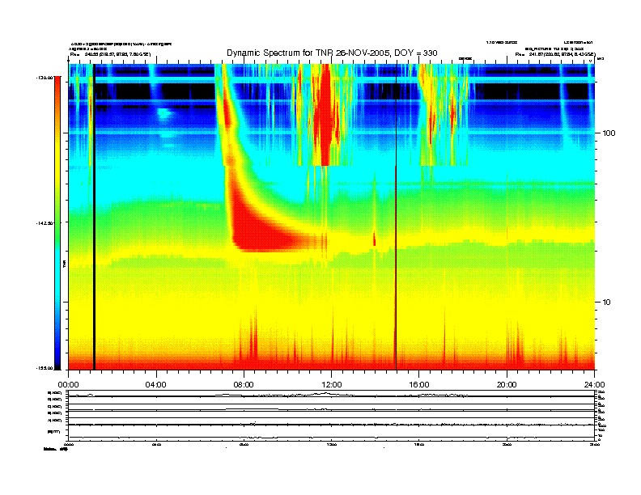Click the "-142.50" color bar label
Viewport: 641px width, 495px height.
(45, 223)
